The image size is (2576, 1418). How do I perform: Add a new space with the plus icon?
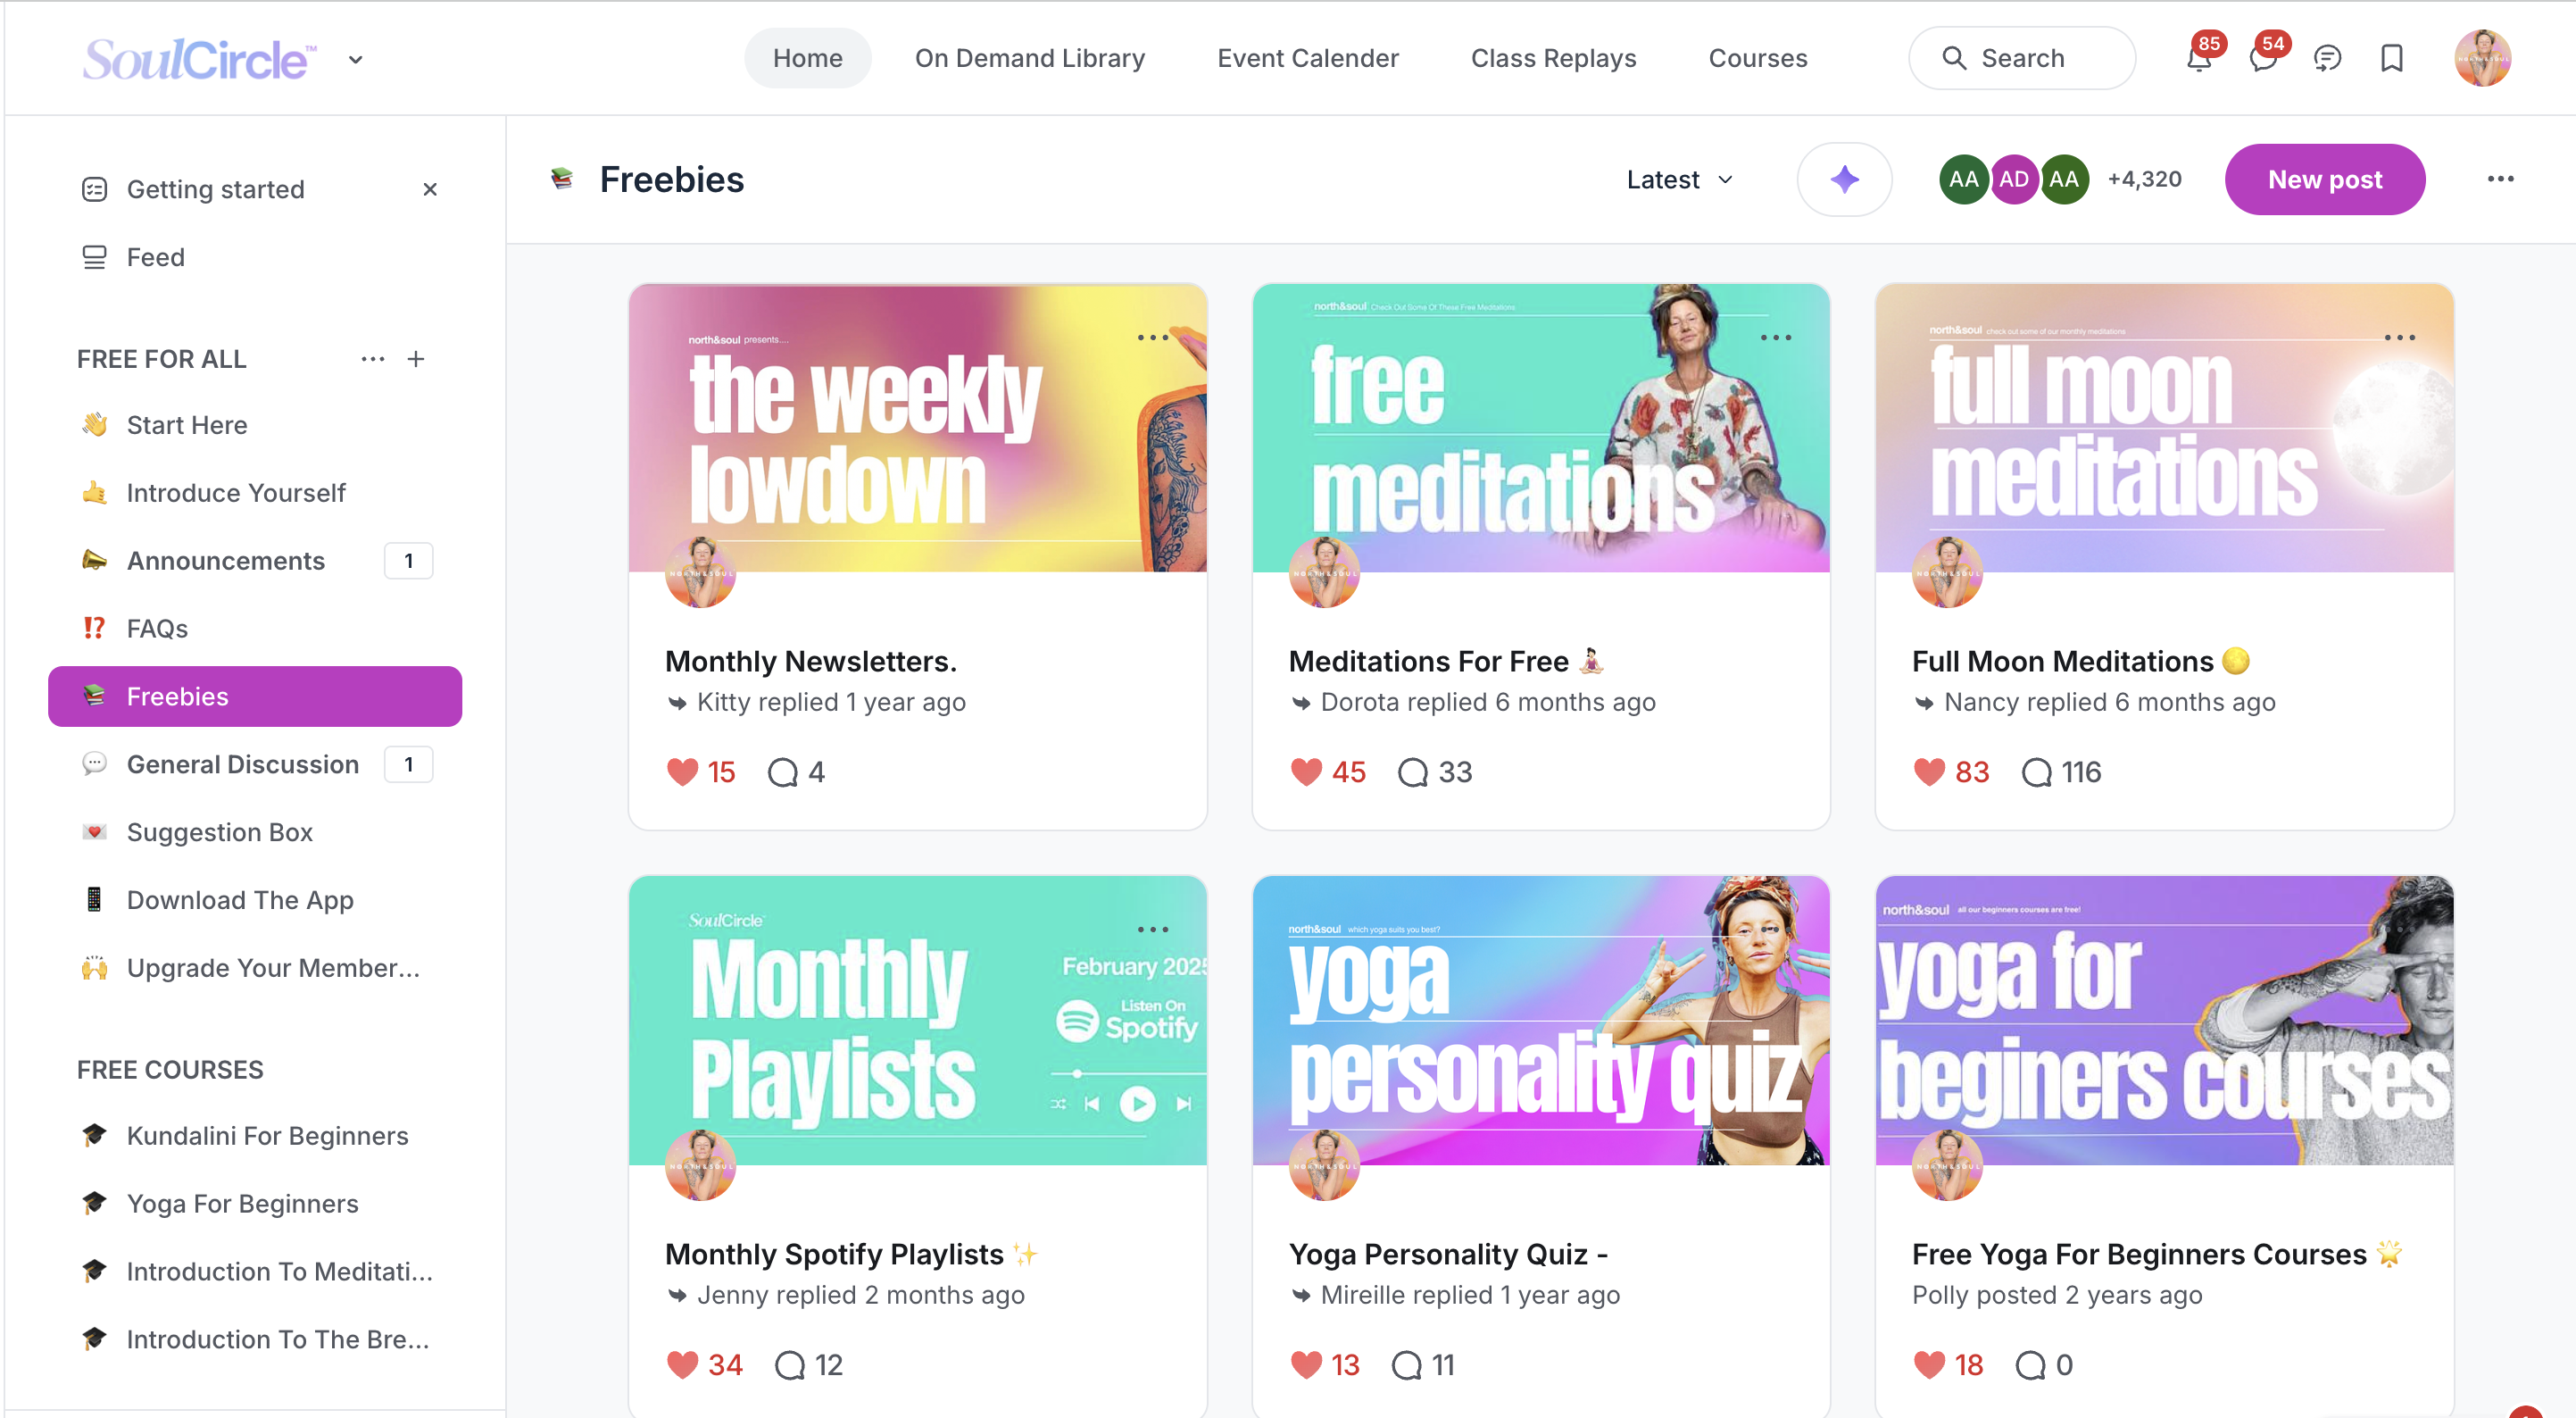[416, 358]
